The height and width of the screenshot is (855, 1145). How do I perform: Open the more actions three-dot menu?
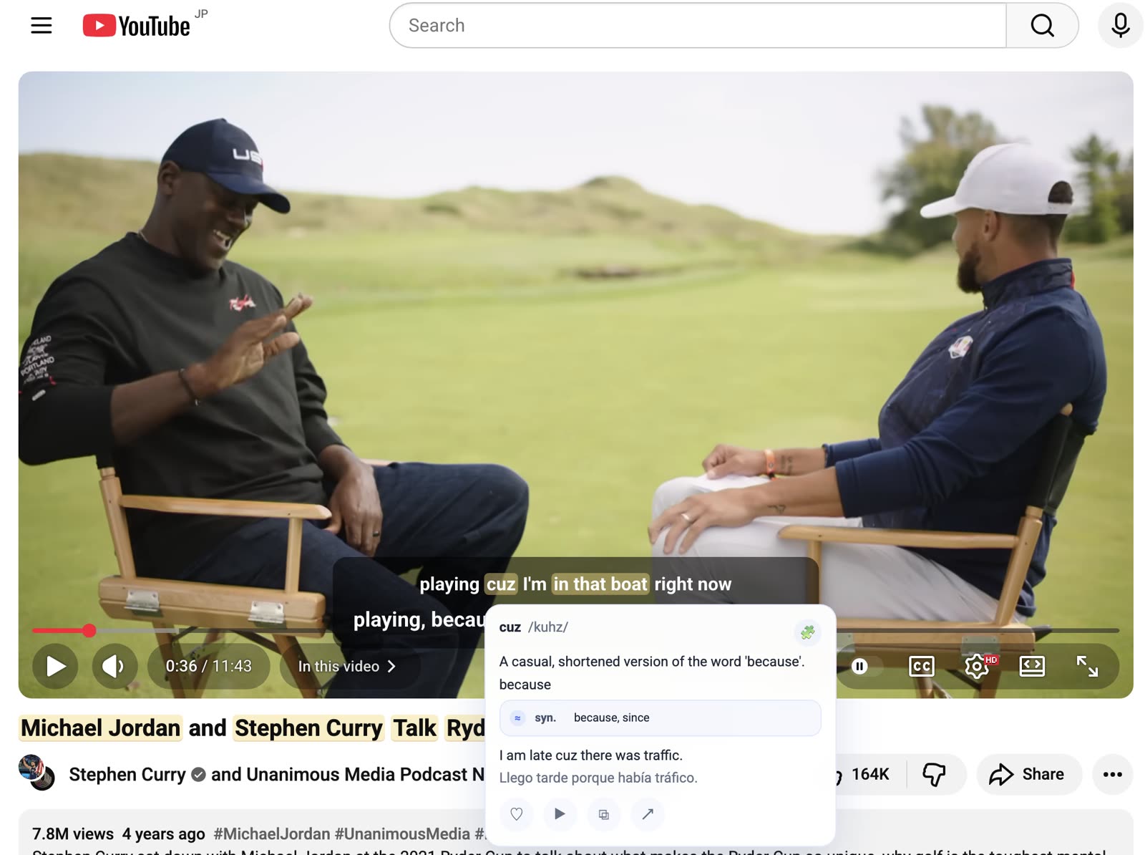point(1112,775)
